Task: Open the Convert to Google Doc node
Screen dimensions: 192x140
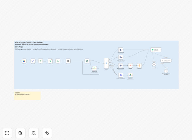Action: (x=121, y=75)
